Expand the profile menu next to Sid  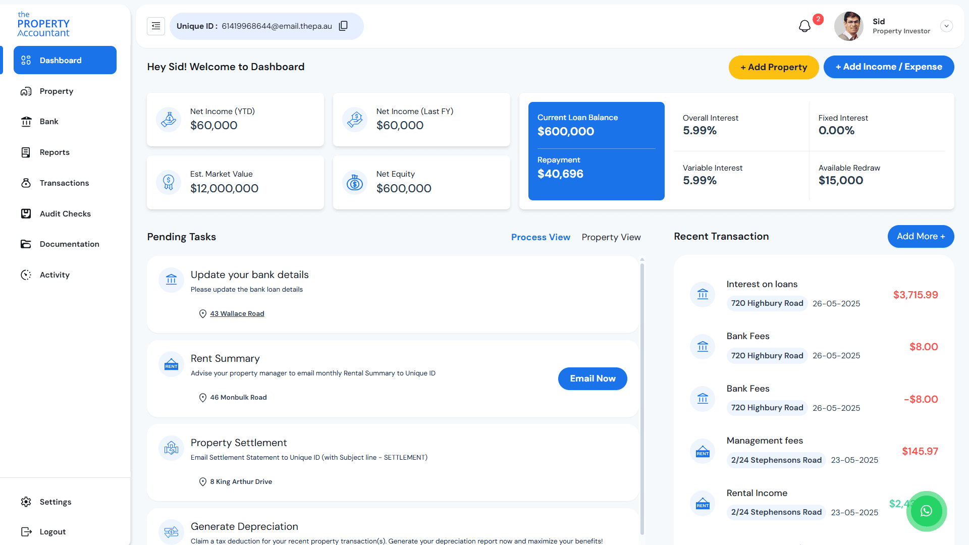tap(946, 26)
